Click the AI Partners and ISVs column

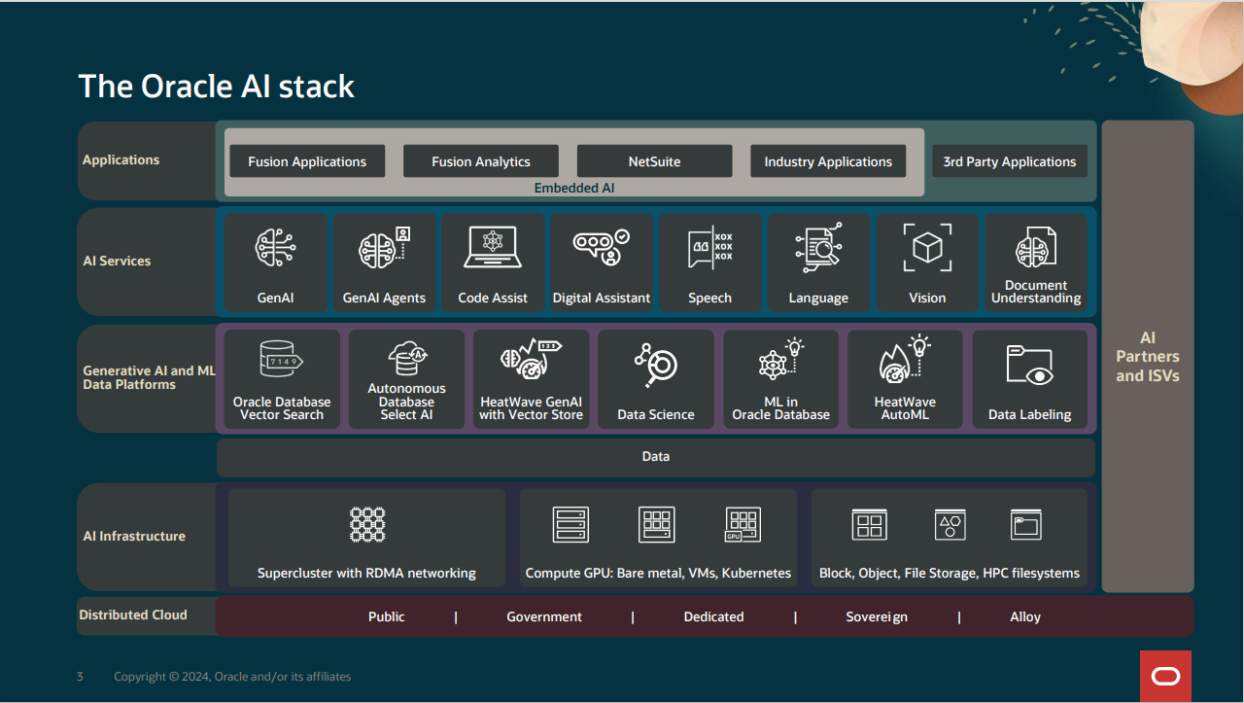pos(1148,356)
